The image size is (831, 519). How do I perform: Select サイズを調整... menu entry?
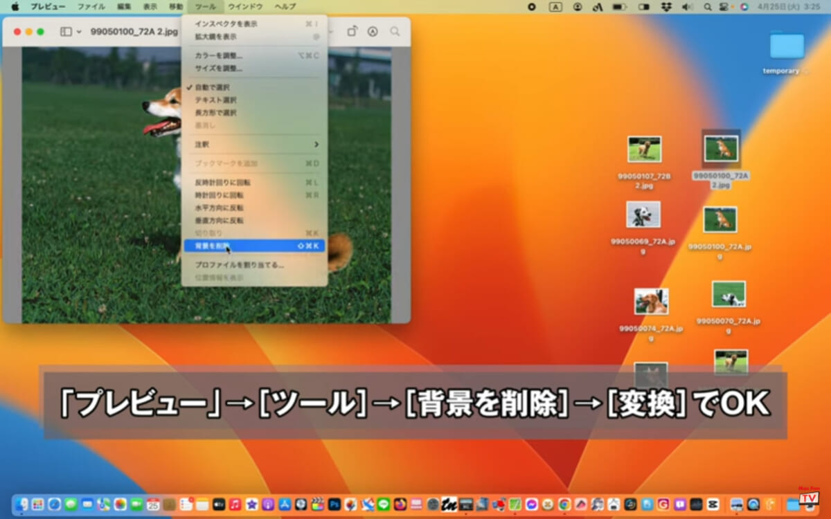click(254, 69)
